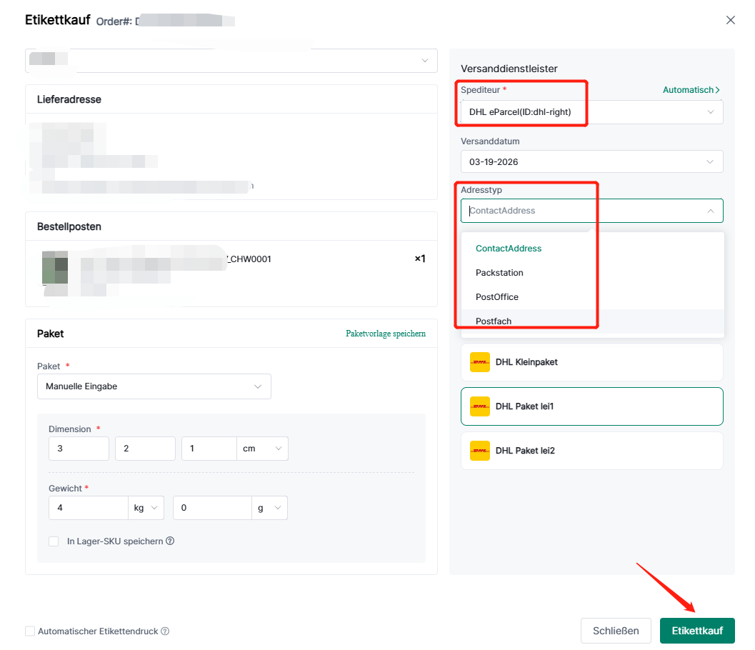Click the DHL Paket lei2 logo icon

click(x=479, y=451)
